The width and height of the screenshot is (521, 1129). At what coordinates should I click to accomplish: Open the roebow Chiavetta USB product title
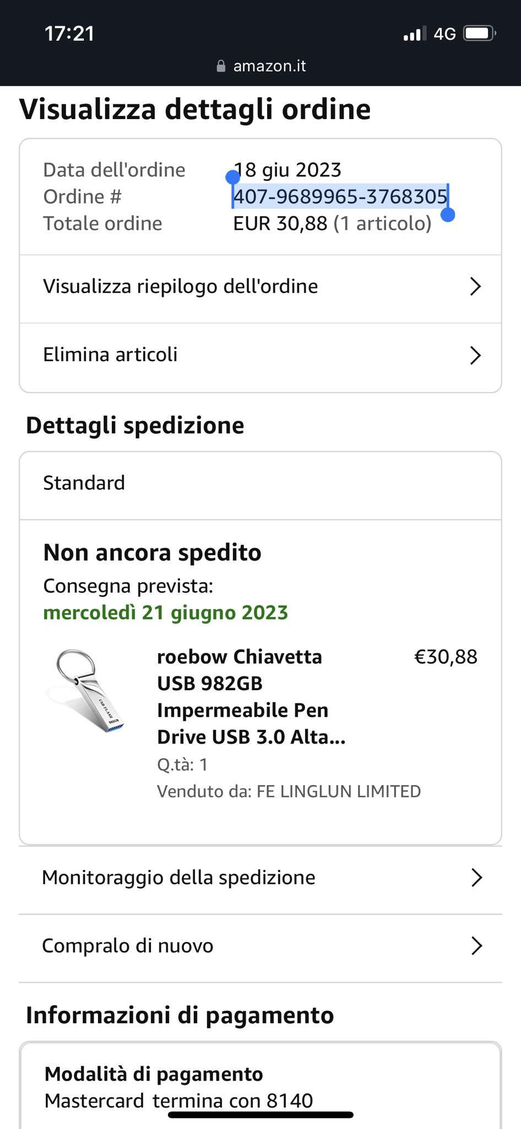coord(251,697)
